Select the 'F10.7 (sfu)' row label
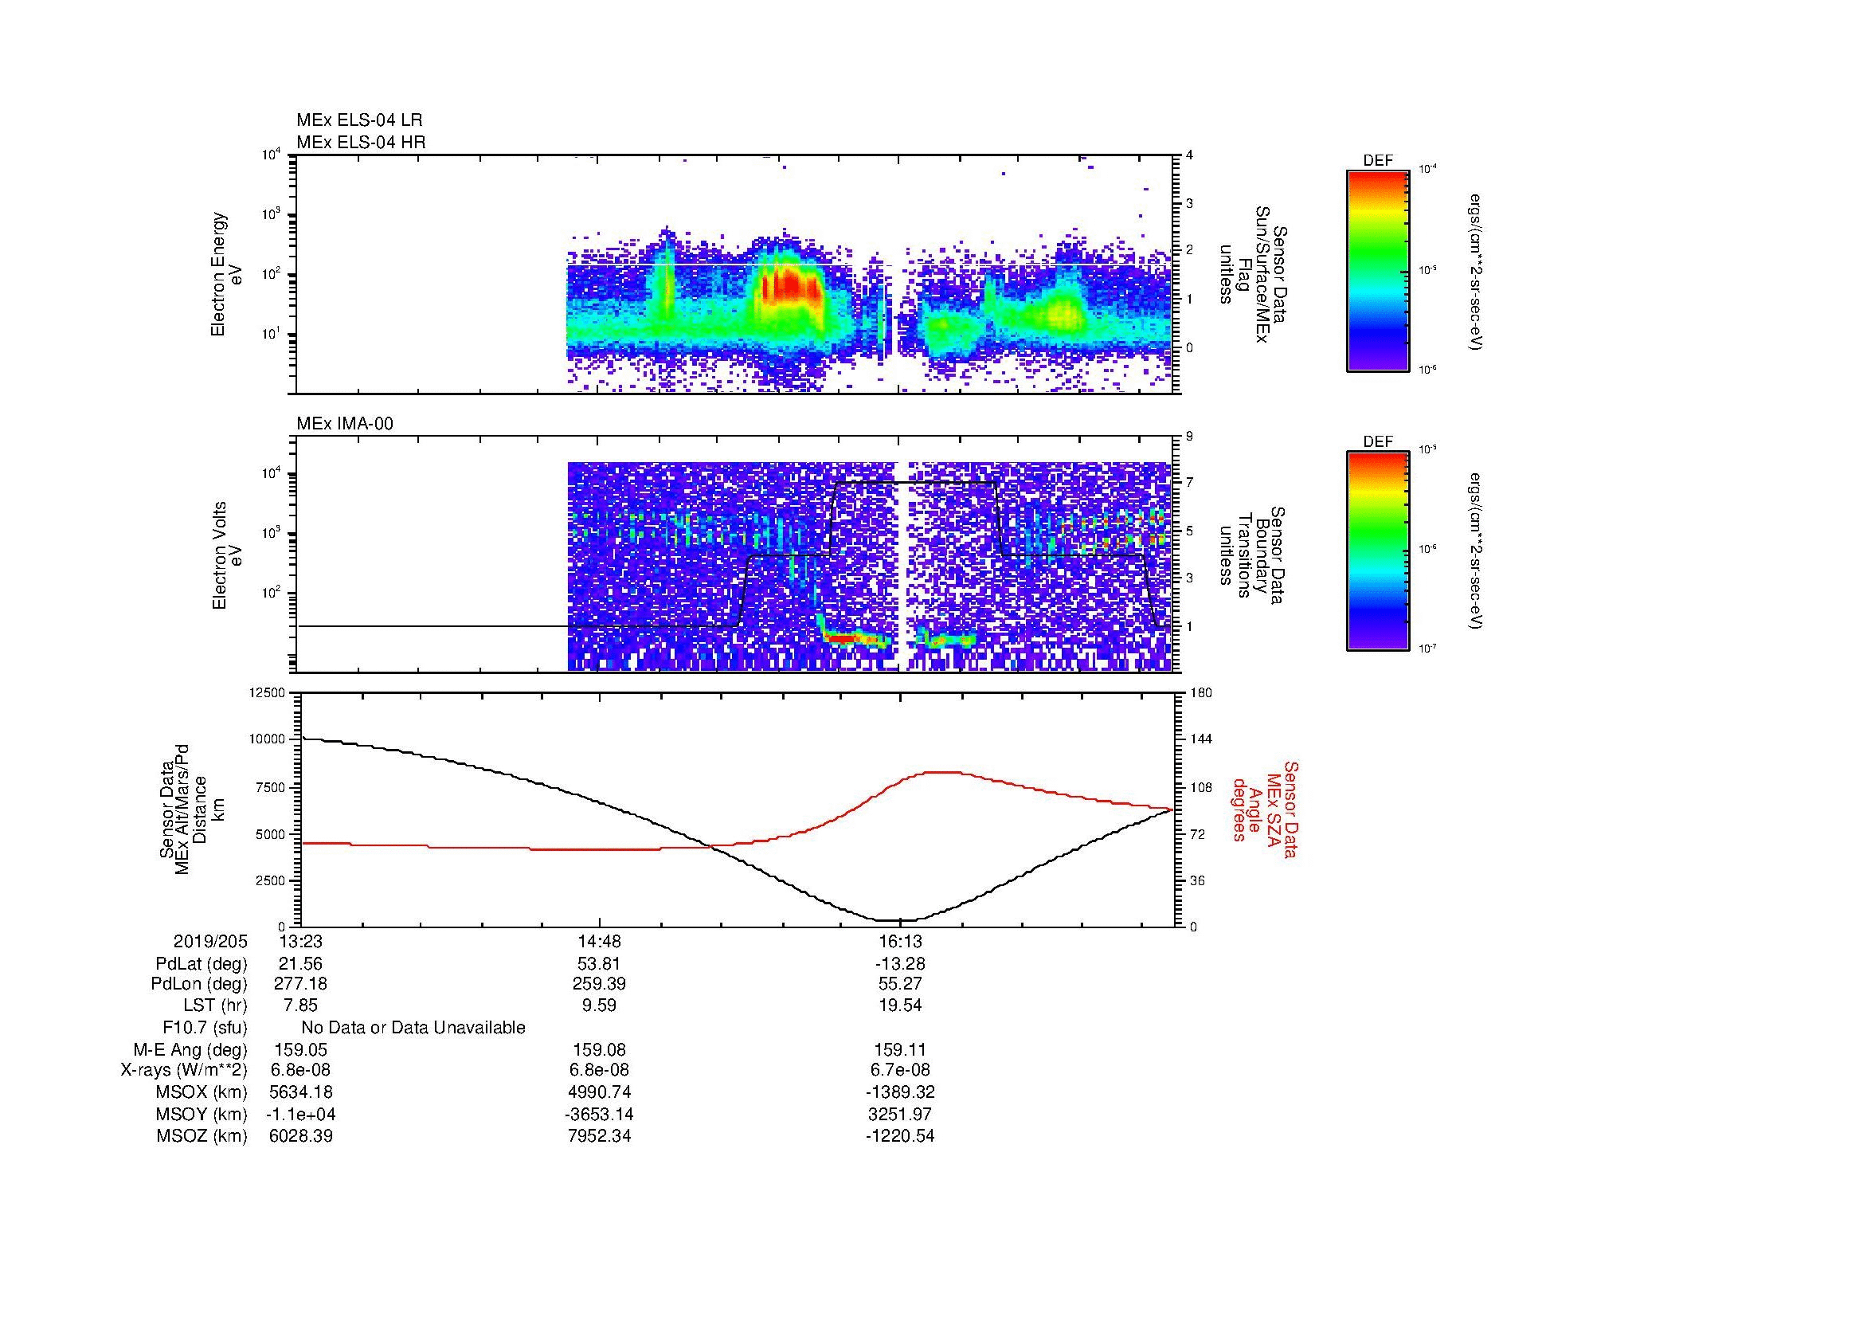The width and height of the screenshot is (1863, 1317). coord(205,1027)
